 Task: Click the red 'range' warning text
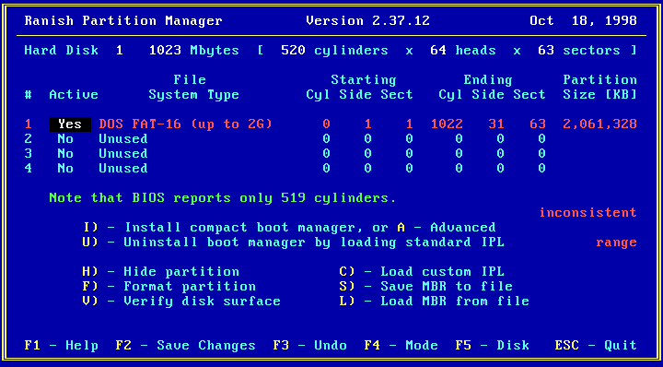pyautogui.click(x=616, y=243)
